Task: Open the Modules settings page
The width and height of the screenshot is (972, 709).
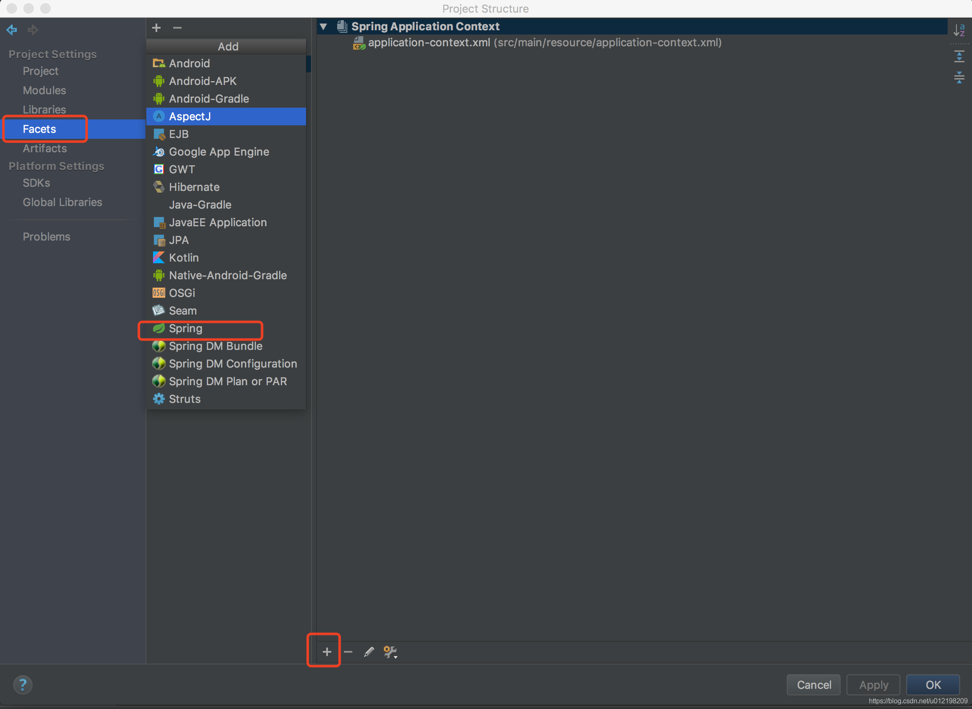Action: [44, 90]
